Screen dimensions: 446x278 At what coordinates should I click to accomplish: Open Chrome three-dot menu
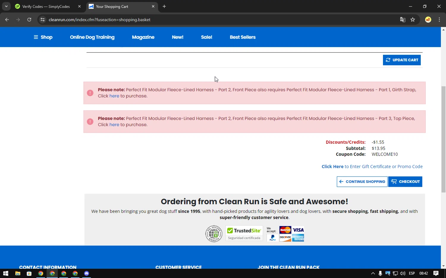click(x=439, y=20)
